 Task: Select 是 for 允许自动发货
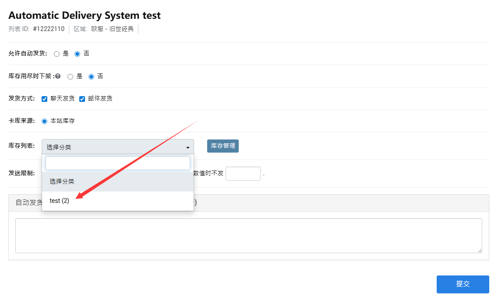point(57,54)
